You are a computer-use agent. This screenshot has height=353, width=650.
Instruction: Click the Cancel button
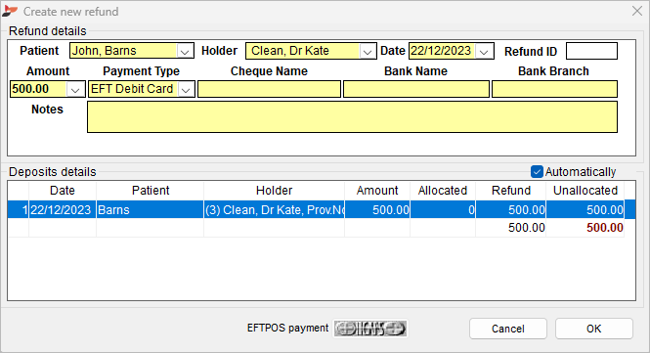pos(508,329)
